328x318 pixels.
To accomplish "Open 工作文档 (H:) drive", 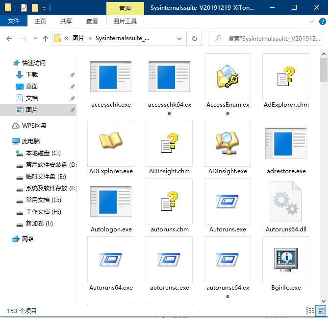I will point(43,211).
